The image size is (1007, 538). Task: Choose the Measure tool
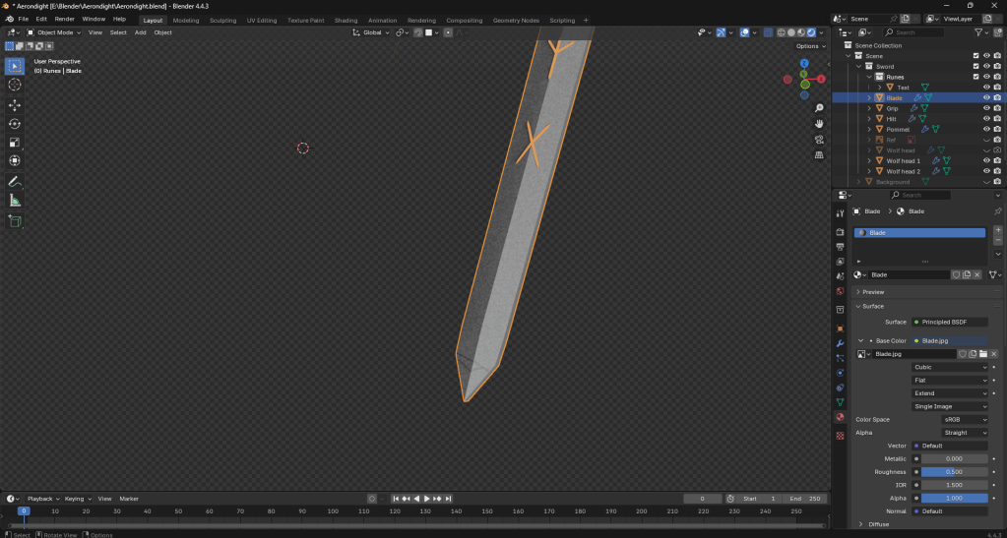click(x=15, y=201)
